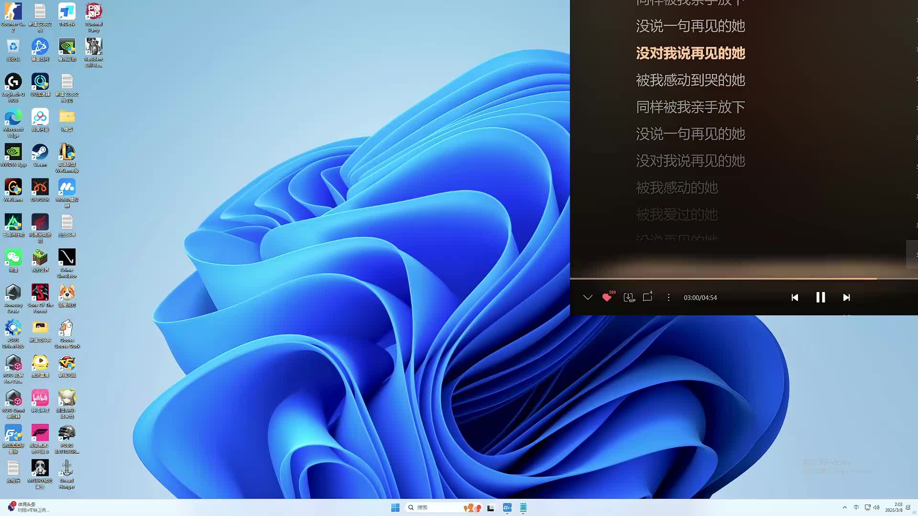Open the comments icon with badge 4
The image size is (918, 516).
647,297
